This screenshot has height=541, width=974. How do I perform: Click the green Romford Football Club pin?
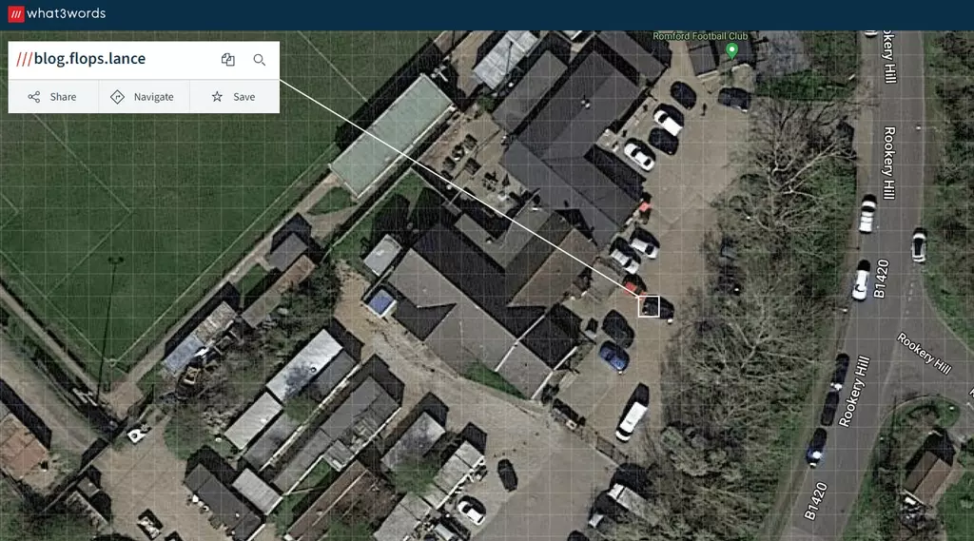point(731,51)
